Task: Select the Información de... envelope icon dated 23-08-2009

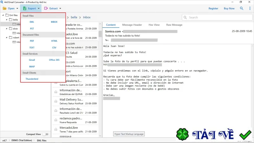Action: click(x=56, y=92)
